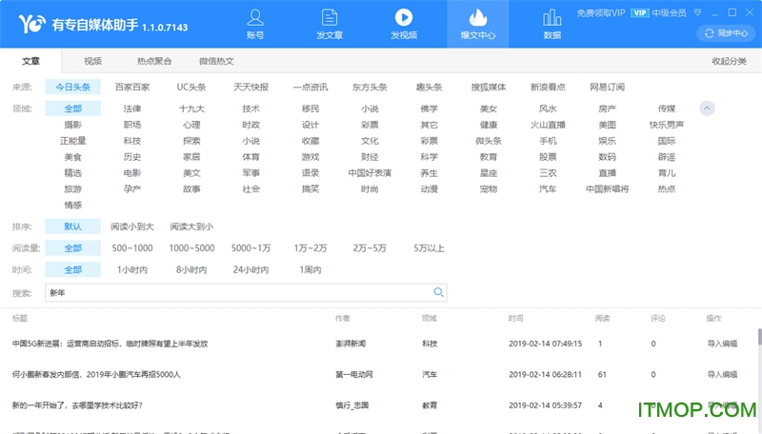The image size is (762, 434).
Task: Click the search field containing 新年
Action: 246,292
